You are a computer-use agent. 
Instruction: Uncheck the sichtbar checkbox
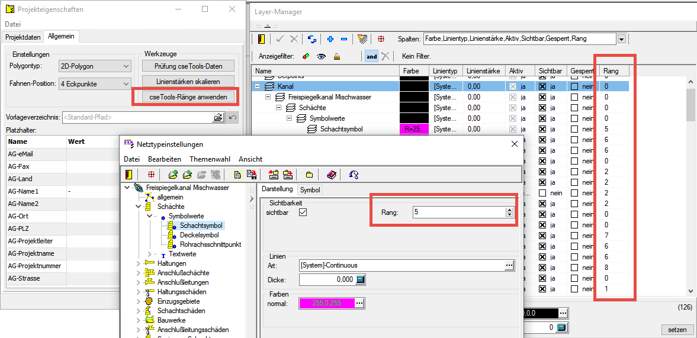click(303, 213)
